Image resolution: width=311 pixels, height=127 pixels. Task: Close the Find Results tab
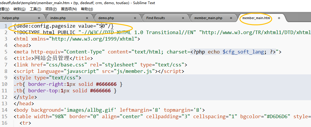[x=183, y=18]
